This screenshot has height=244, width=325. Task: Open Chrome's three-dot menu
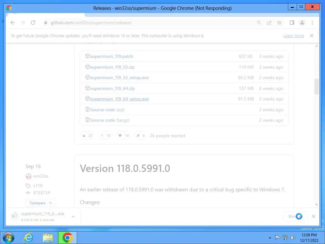click(312, 23)
